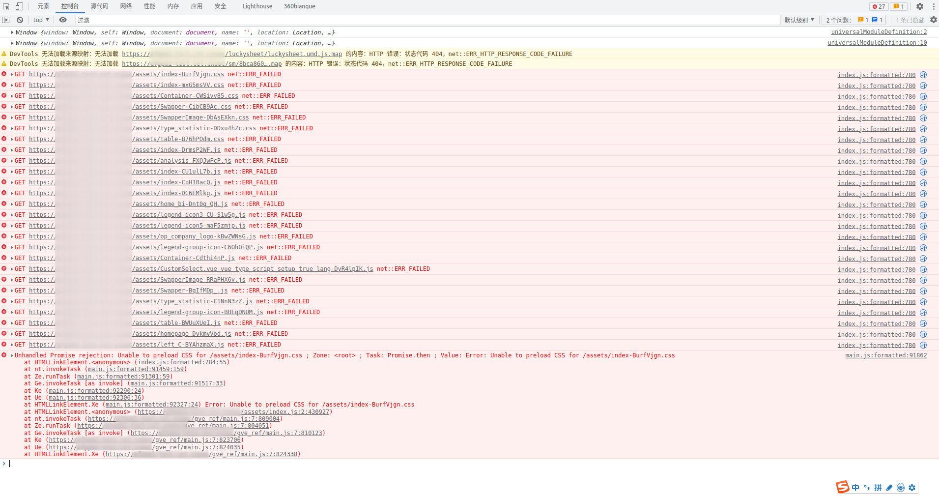Open the universalModuleDefinition:2 source link
This screenshot has width=939, height=496.
879,32
